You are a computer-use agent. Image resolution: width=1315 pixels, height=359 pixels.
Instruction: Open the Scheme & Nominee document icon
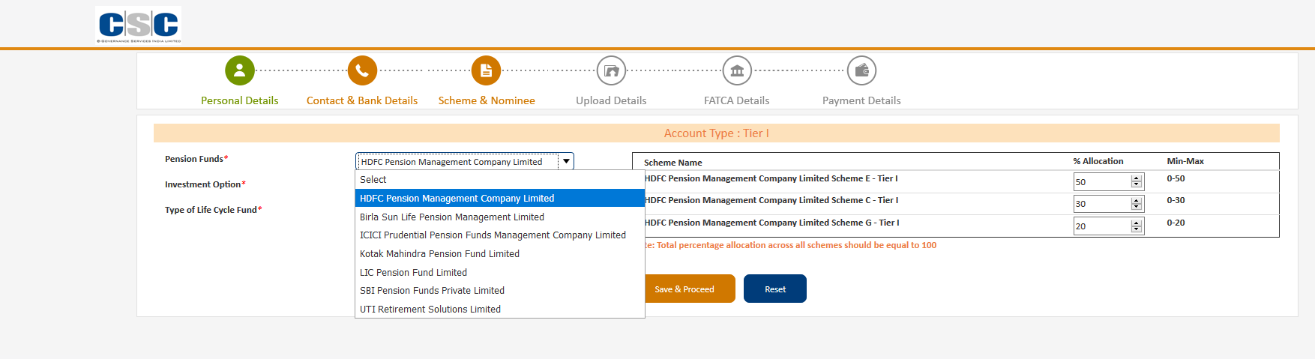click(486, 70)
